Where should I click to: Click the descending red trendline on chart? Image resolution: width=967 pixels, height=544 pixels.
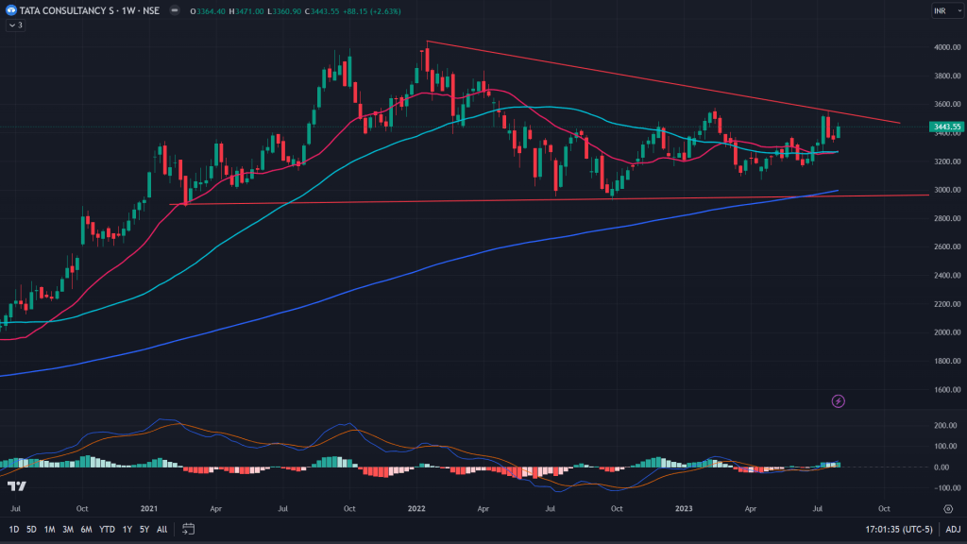click(661, 82)
